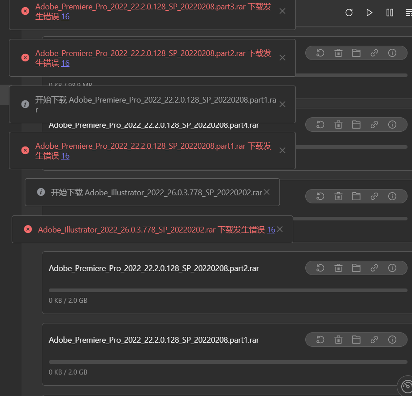412x396 pixels.
Task: Open folder of the part1.rar task row
Action: [x=356, y=340]
